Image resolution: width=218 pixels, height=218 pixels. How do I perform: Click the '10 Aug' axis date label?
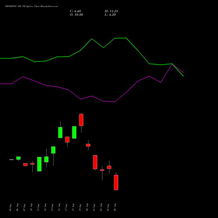(31, 208)
